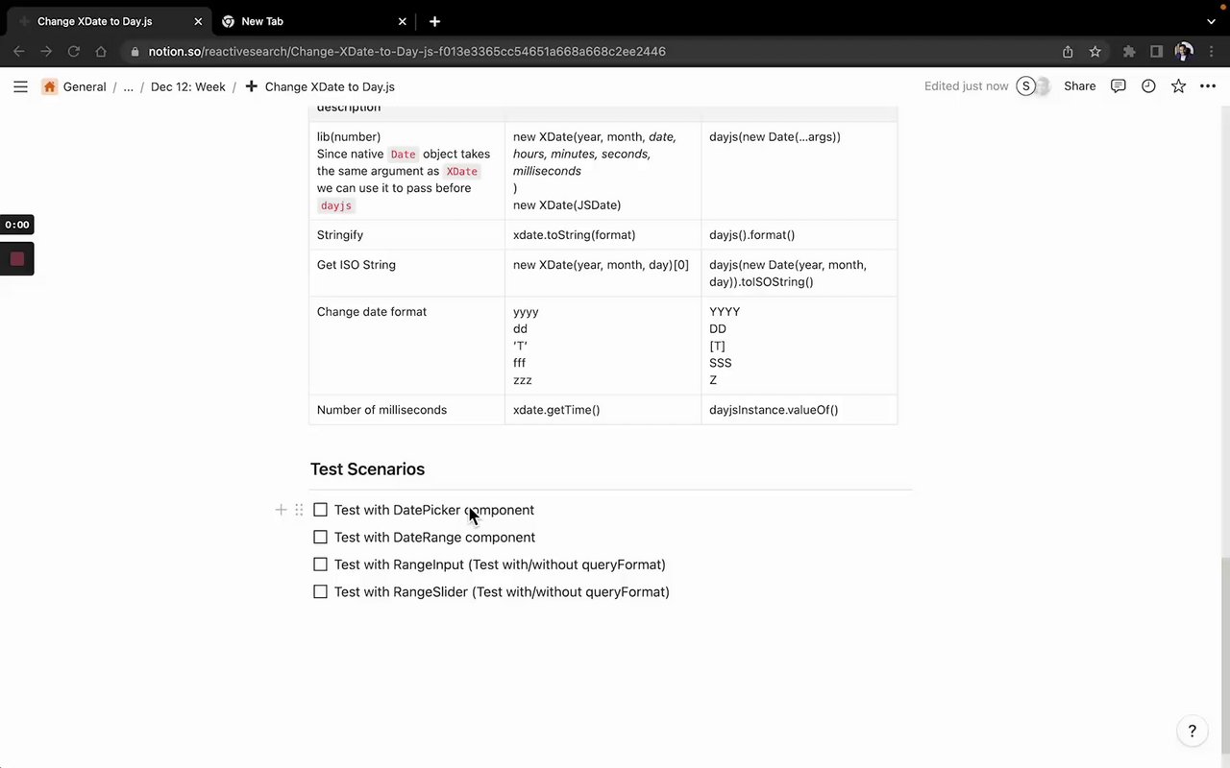Expand the tab search dropdown arrow
1230x768 pixels.
point(1211,21)
